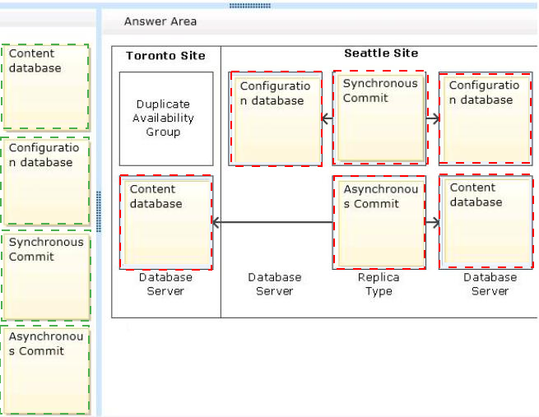
Task: Click the Toronto Site Content database slot
Action: pos(166,222)
